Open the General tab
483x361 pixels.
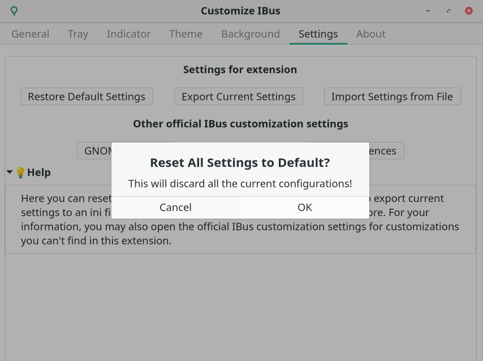point(30,34)
